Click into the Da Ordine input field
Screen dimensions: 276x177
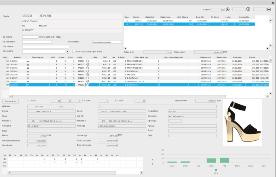[30, 37]
